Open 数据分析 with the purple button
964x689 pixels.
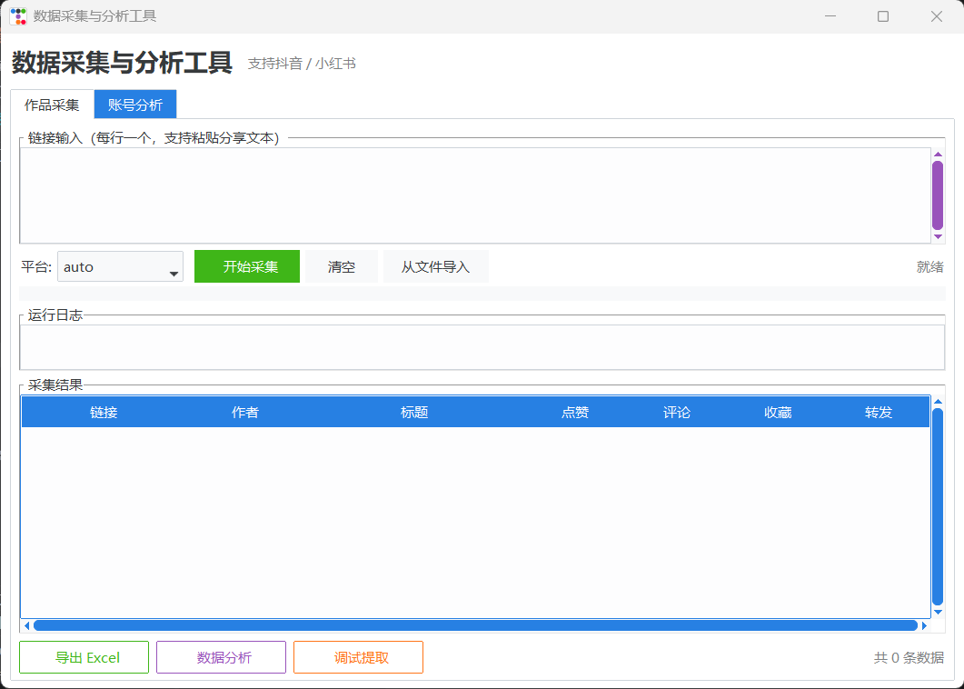coord(222,657)
